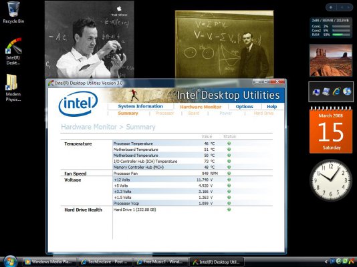The height and width of the screenshot is (267, 357).
Task: Click the RAM usage bar in CPU gadget
Action: click(x=341, y=35)
